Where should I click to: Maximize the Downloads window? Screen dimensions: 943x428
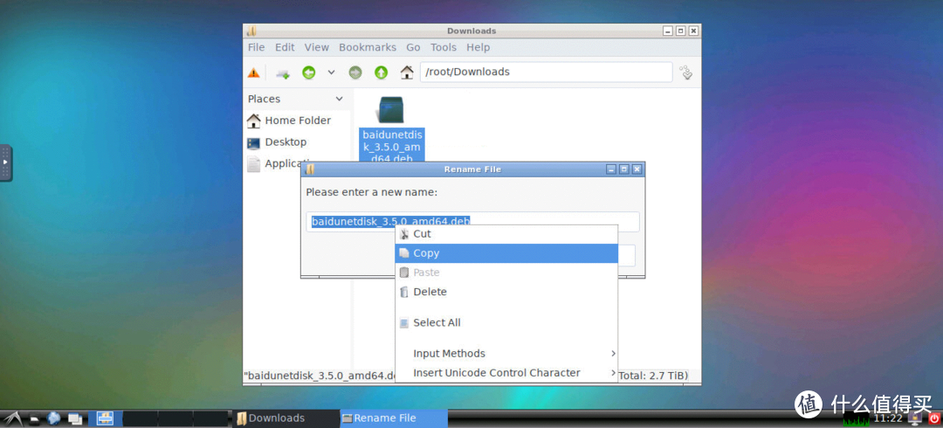point(681,31)
